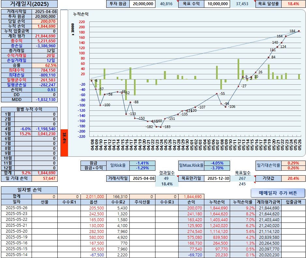Click the 목표만기일 date 2025-12-30
This screenshot has height=258, width=306.
tap(217, 178)
